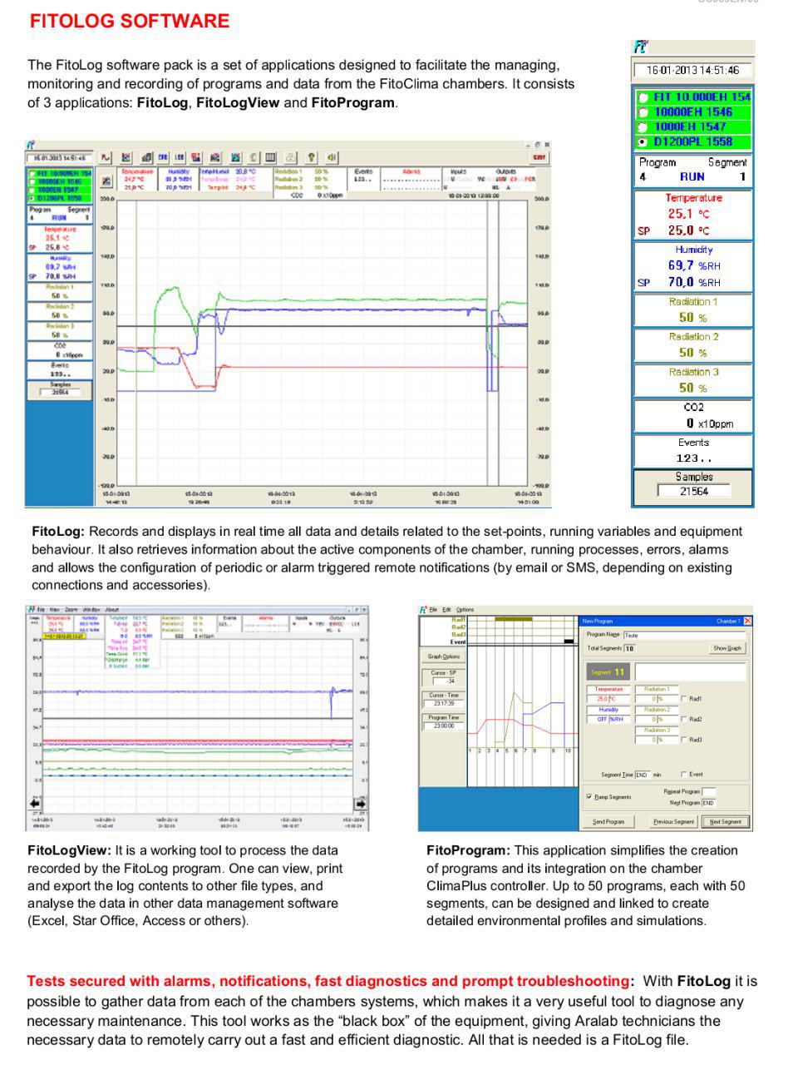Click the Radiation 2 reading in enlarged panel
Viewport: 793px width, 1065px height.
(x=693, y=353)
